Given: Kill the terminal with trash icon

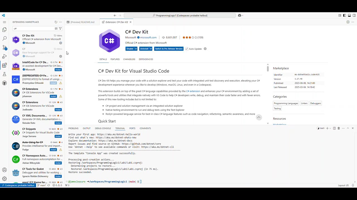Looking at the screenshot, I should pyautogui.click(x=339, y=128).
